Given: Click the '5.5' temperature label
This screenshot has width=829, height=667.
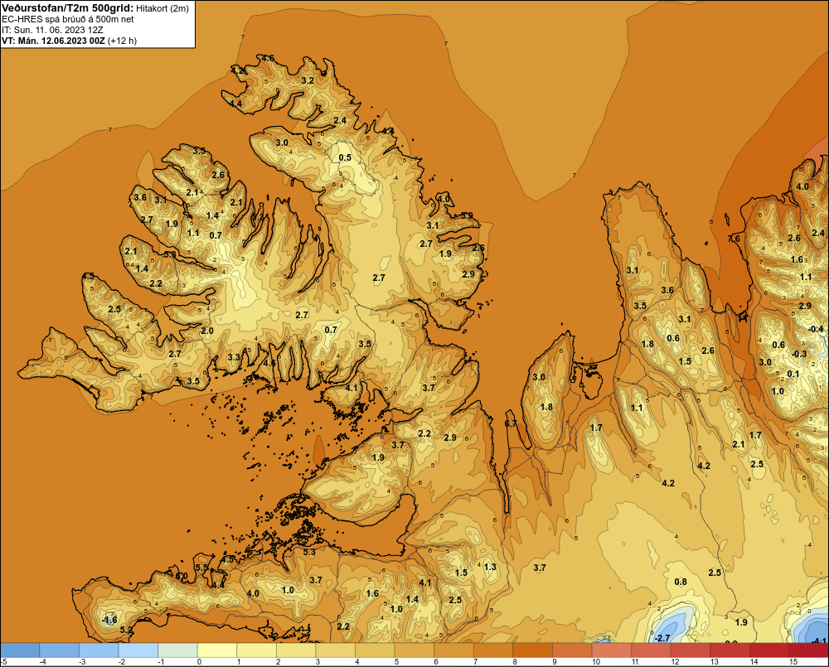Looking at the screenshot, I should [202, 568].
